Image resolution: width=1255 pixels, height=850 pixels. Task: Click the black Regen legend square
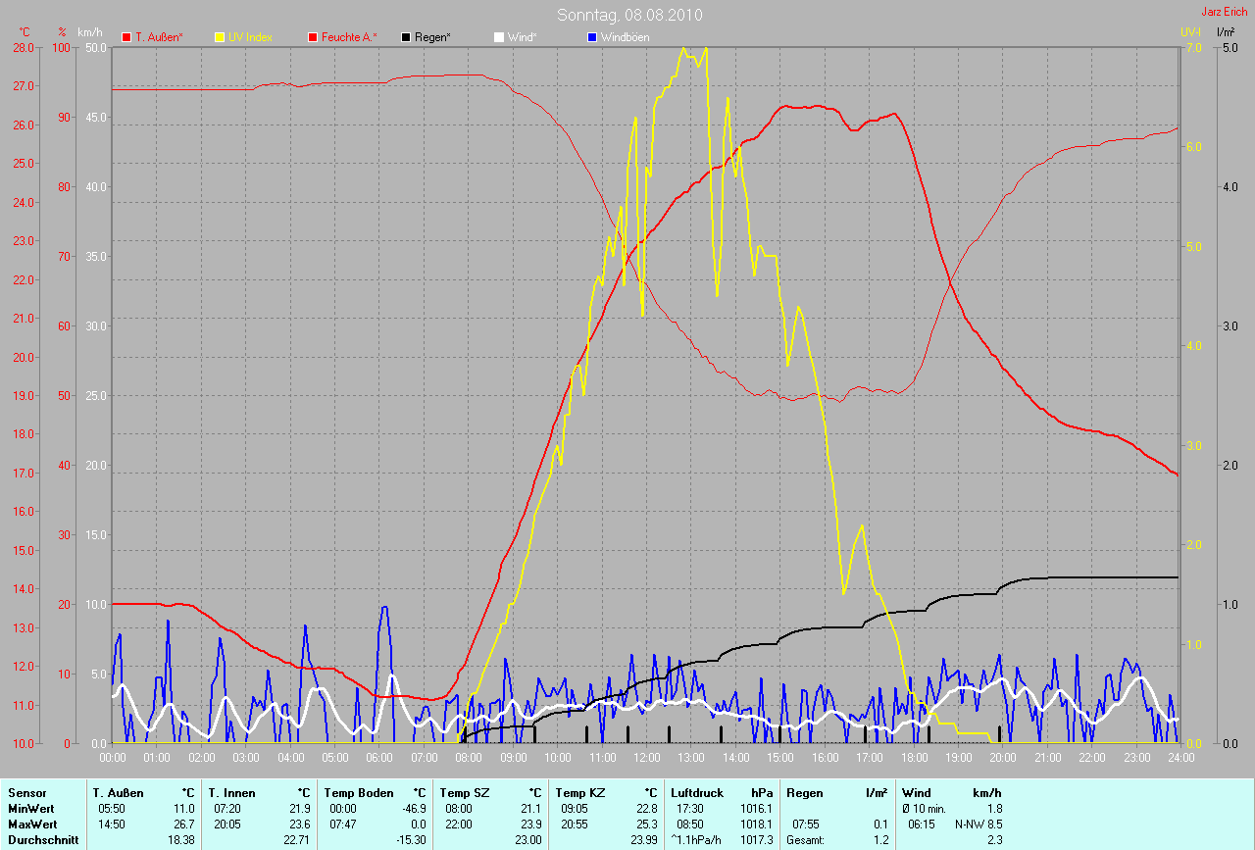point(406,37)
